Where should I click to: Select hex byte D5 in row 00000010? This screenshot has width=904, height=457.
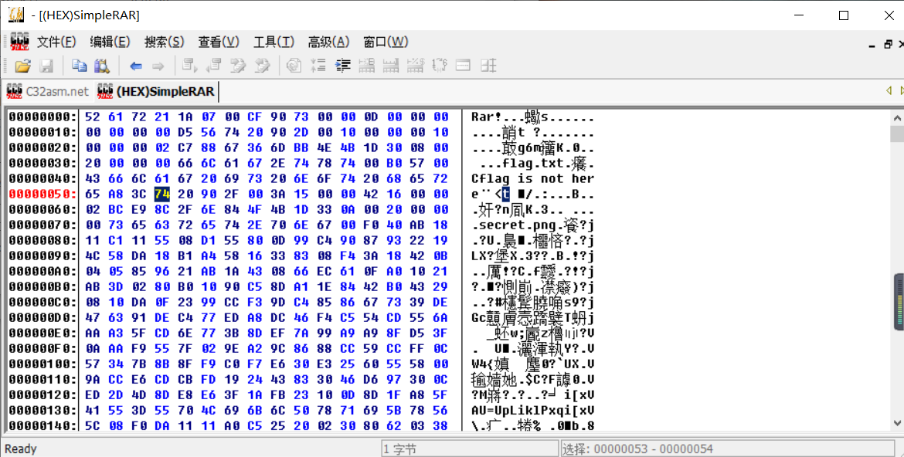click(185, 133)
